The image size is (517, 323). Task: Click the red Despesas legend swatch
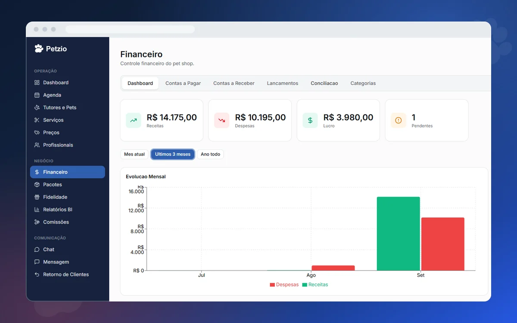tap(272, 285)
